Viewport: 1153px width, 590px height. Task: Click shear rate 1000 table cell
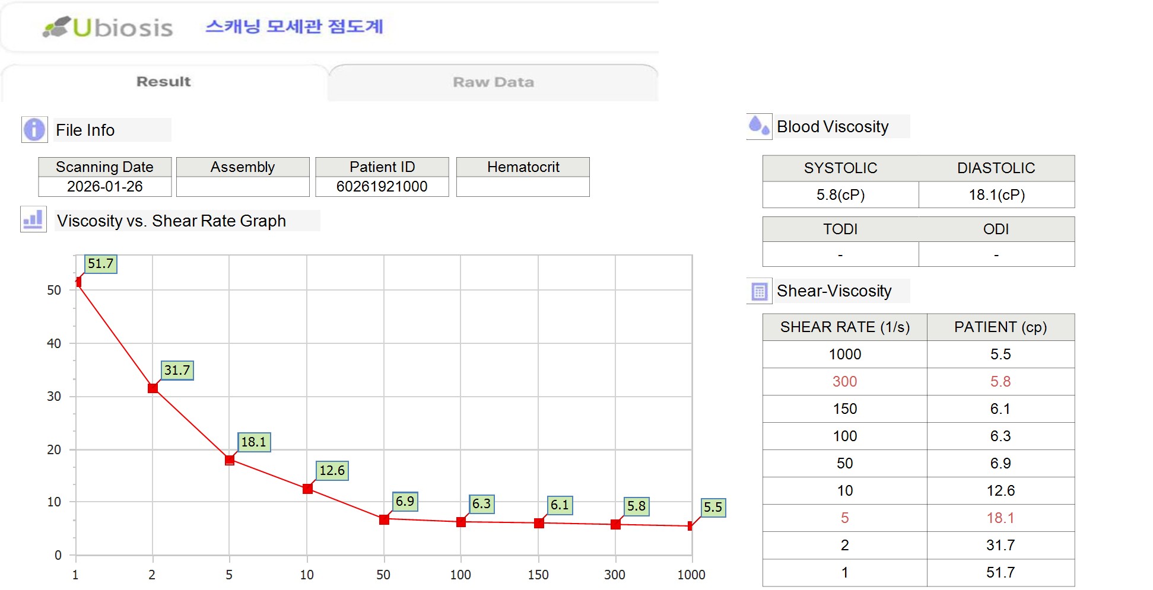845,355
